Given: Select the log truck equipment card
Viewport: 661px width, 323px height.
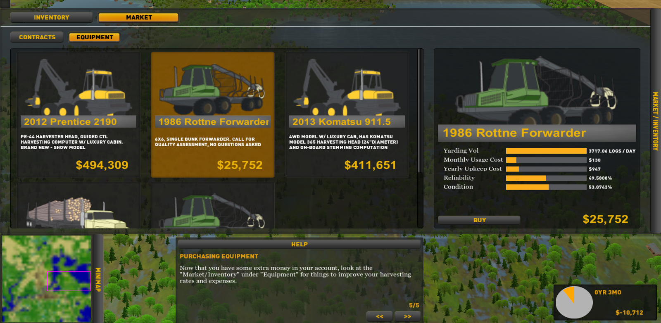Looking at the screenshot, I should pos(78,205).
